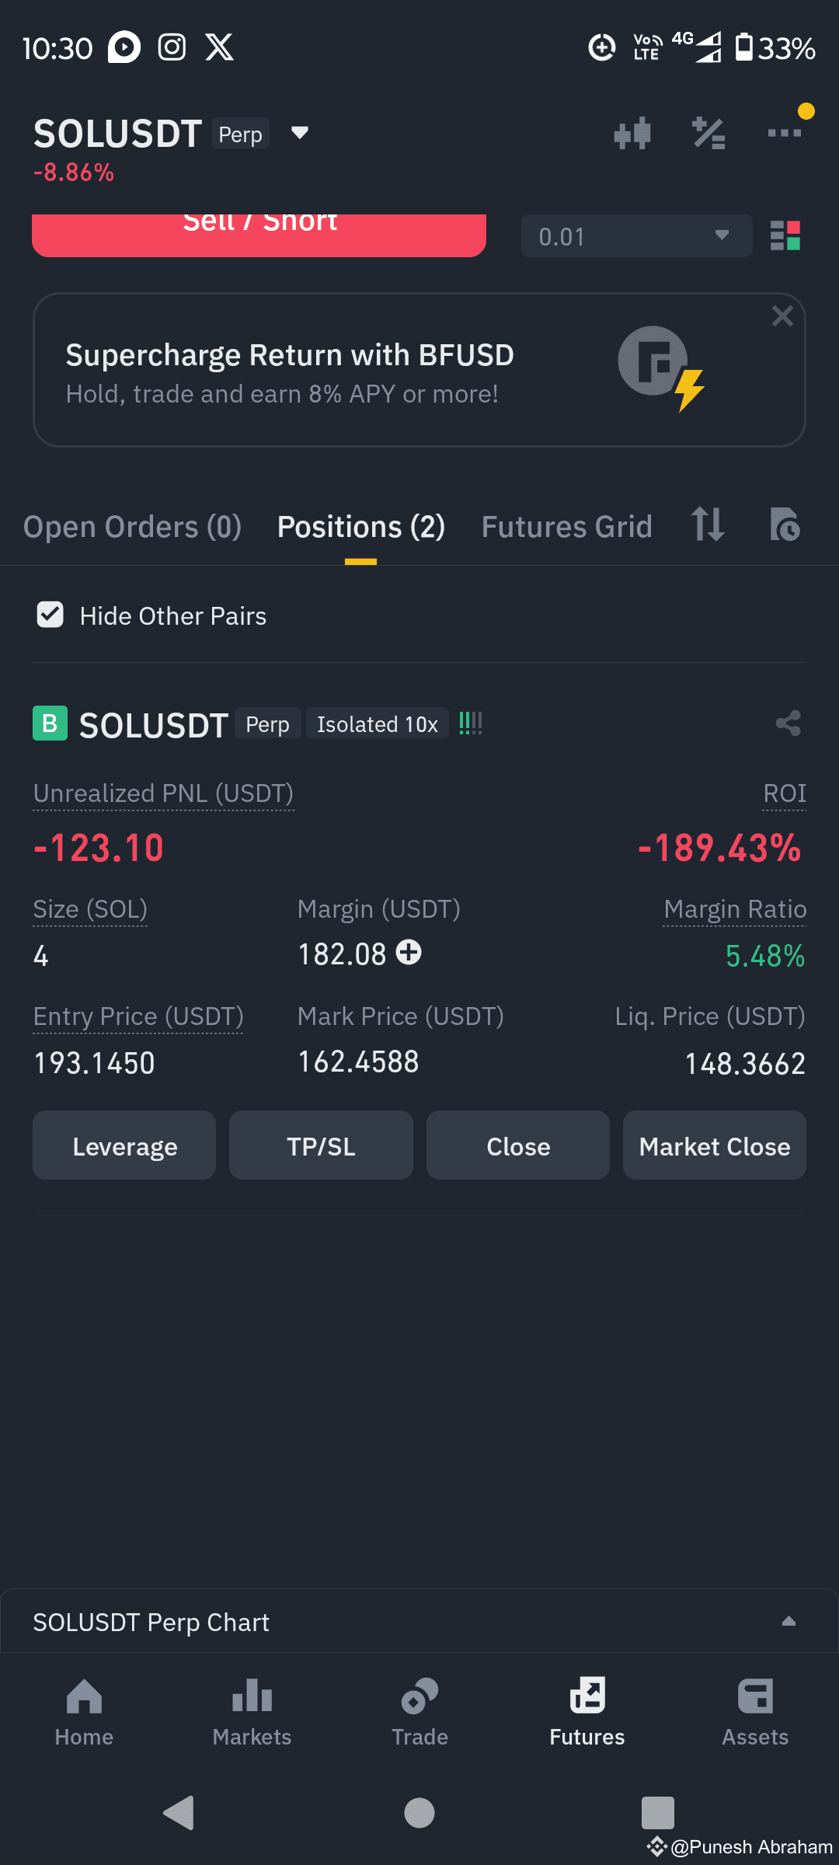Image resolution: width=839 pixels, height=1865 pixels.
Task: Tap the Market Close button
Action: 715,1145
